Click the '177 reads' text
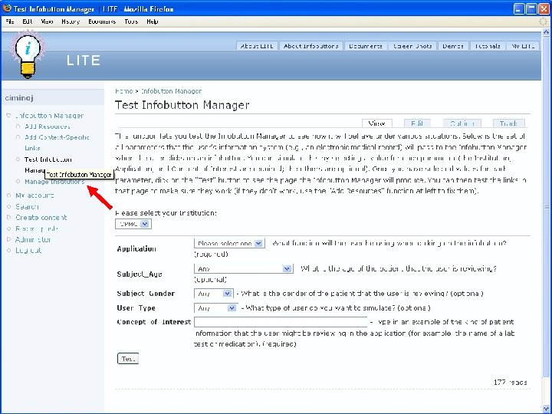The image size is (552, 414). (x=510, y=383)
